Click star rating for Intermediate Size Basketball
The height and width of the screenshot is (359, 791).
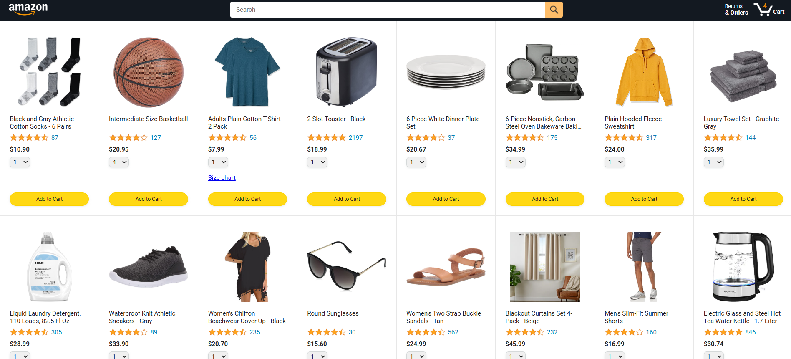tap(128, 138)
